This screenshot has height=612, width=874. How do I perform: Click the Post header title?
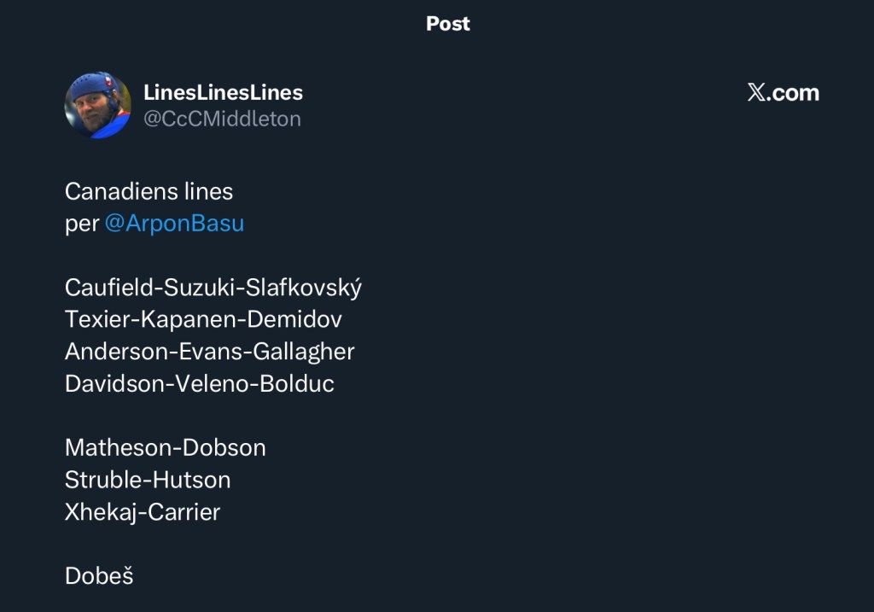[448, 24]
